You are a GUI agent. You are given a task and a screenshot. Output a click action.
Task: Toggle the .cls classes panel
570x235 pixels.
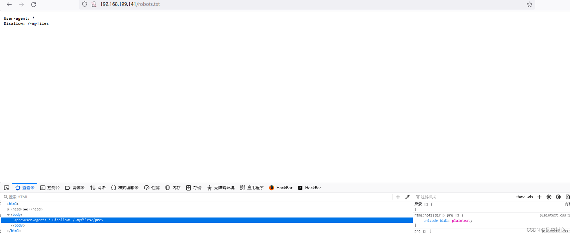530,197
